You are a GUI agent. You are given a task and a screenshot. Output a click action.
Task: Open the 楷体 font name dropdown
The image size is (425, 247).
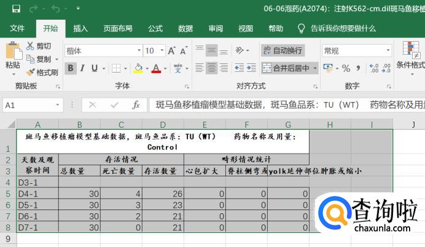(139, 50)
